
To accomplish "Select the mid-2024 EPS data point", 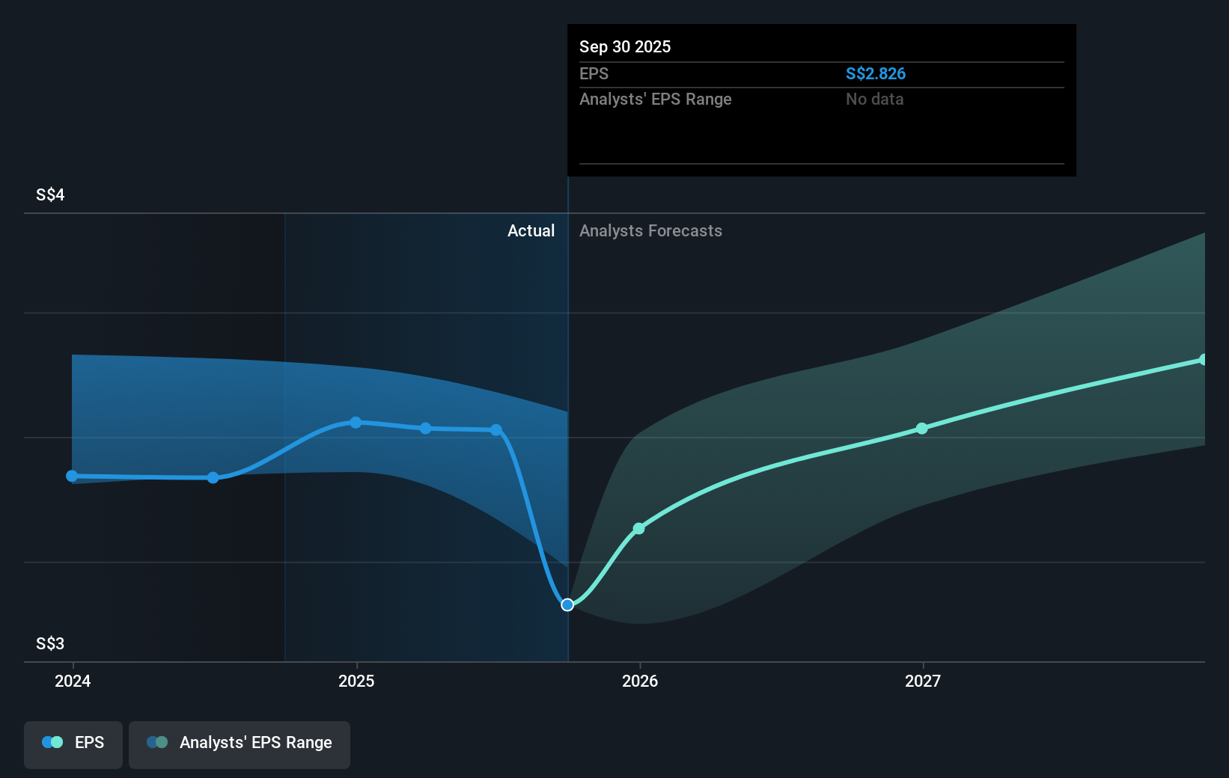I will tap(213, 477).
